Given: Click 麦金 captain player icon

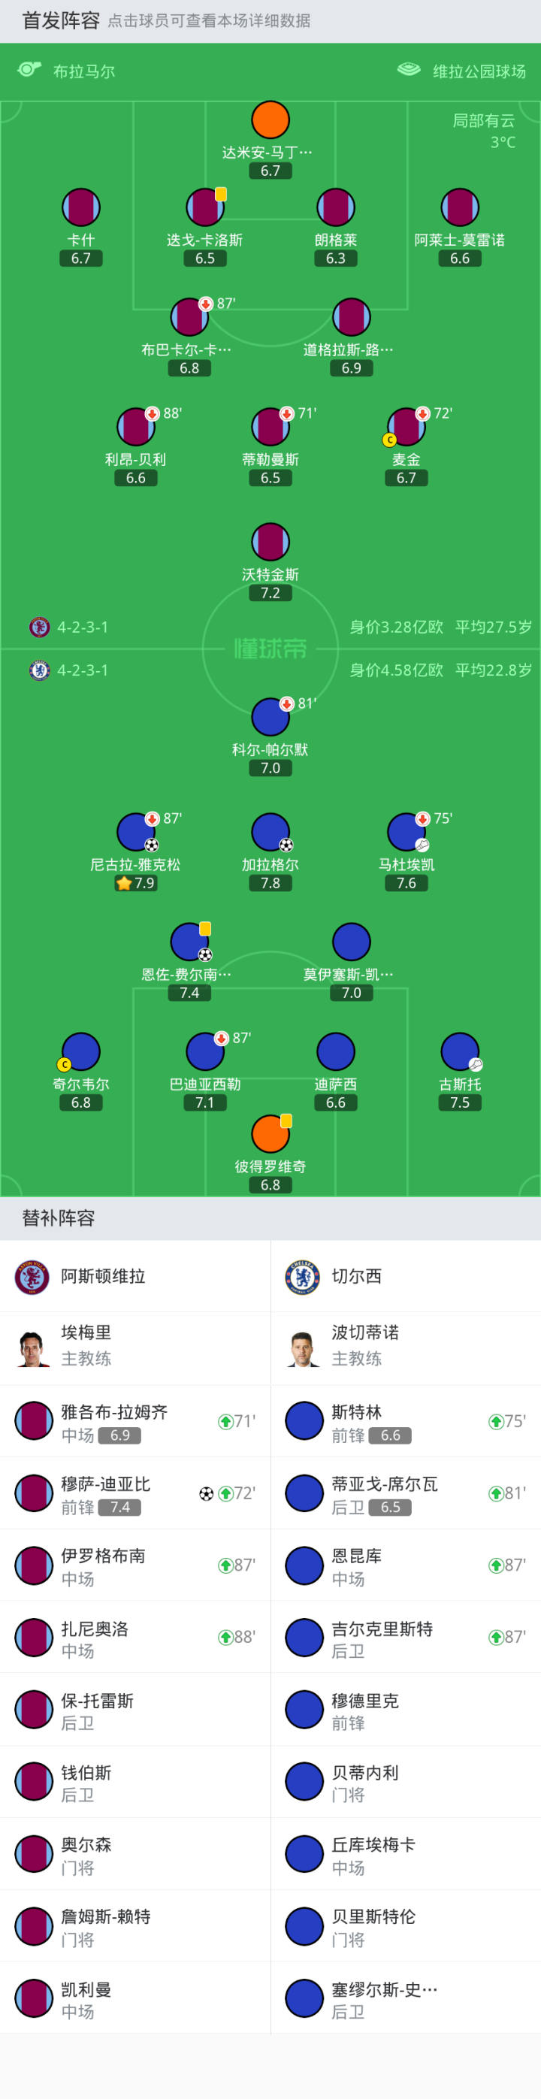Looking at the screenshot, I should point(406,427).
